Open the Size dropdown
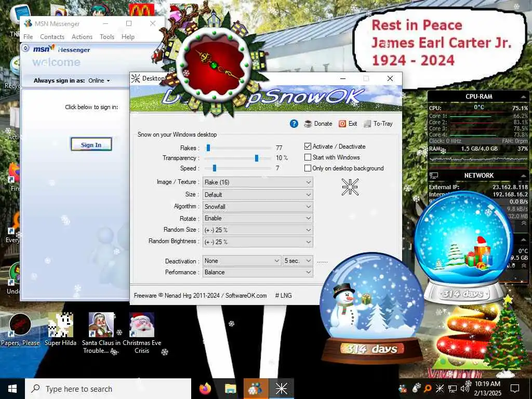The image size is (532, 399). tap(258, 195)
